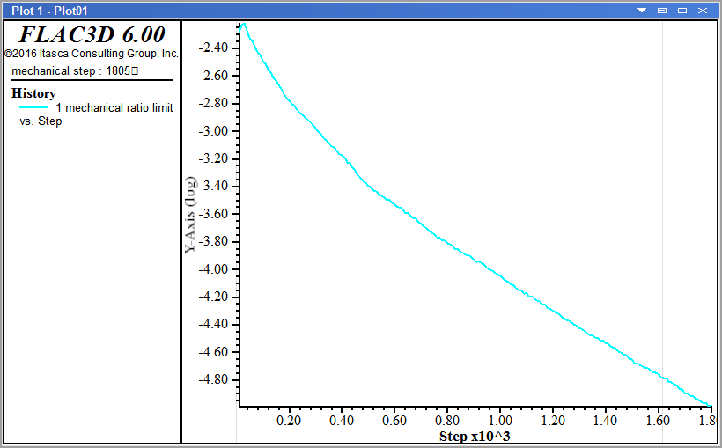Click the 1.20 x-axis tick label
The image size is (722, 448).
point(553,421)
